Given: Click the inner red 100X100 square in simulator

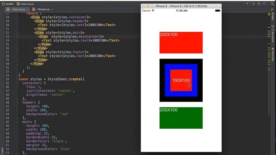Looking at the screenshot, I should (181, 81).
